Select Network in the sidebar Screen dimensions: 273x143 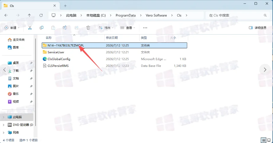coord(13,133)
